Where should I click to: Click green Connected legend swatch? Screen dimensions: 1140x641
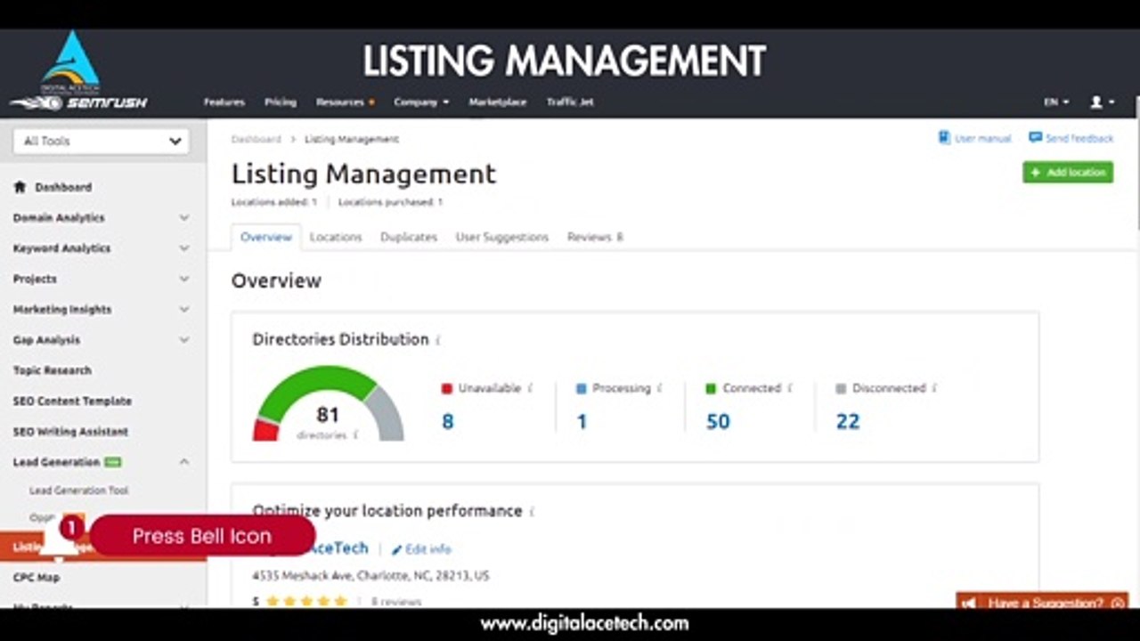click(x=711, y=389)
